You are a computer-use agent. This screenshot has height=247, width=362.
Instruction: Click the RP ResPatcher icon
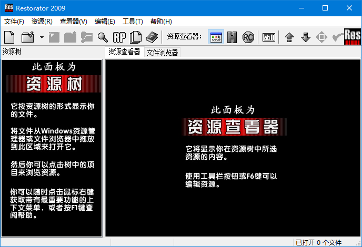(x=119, y=37)
